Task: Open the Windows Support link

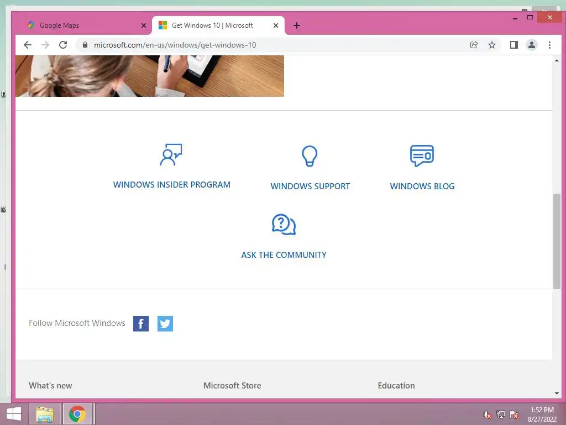Action: [310, 186]
